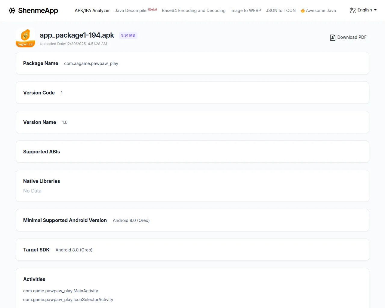The height and width of the screenshot is (308, 385).
Task: Open the JSON to TOON tool
Action: pos(281,11)
